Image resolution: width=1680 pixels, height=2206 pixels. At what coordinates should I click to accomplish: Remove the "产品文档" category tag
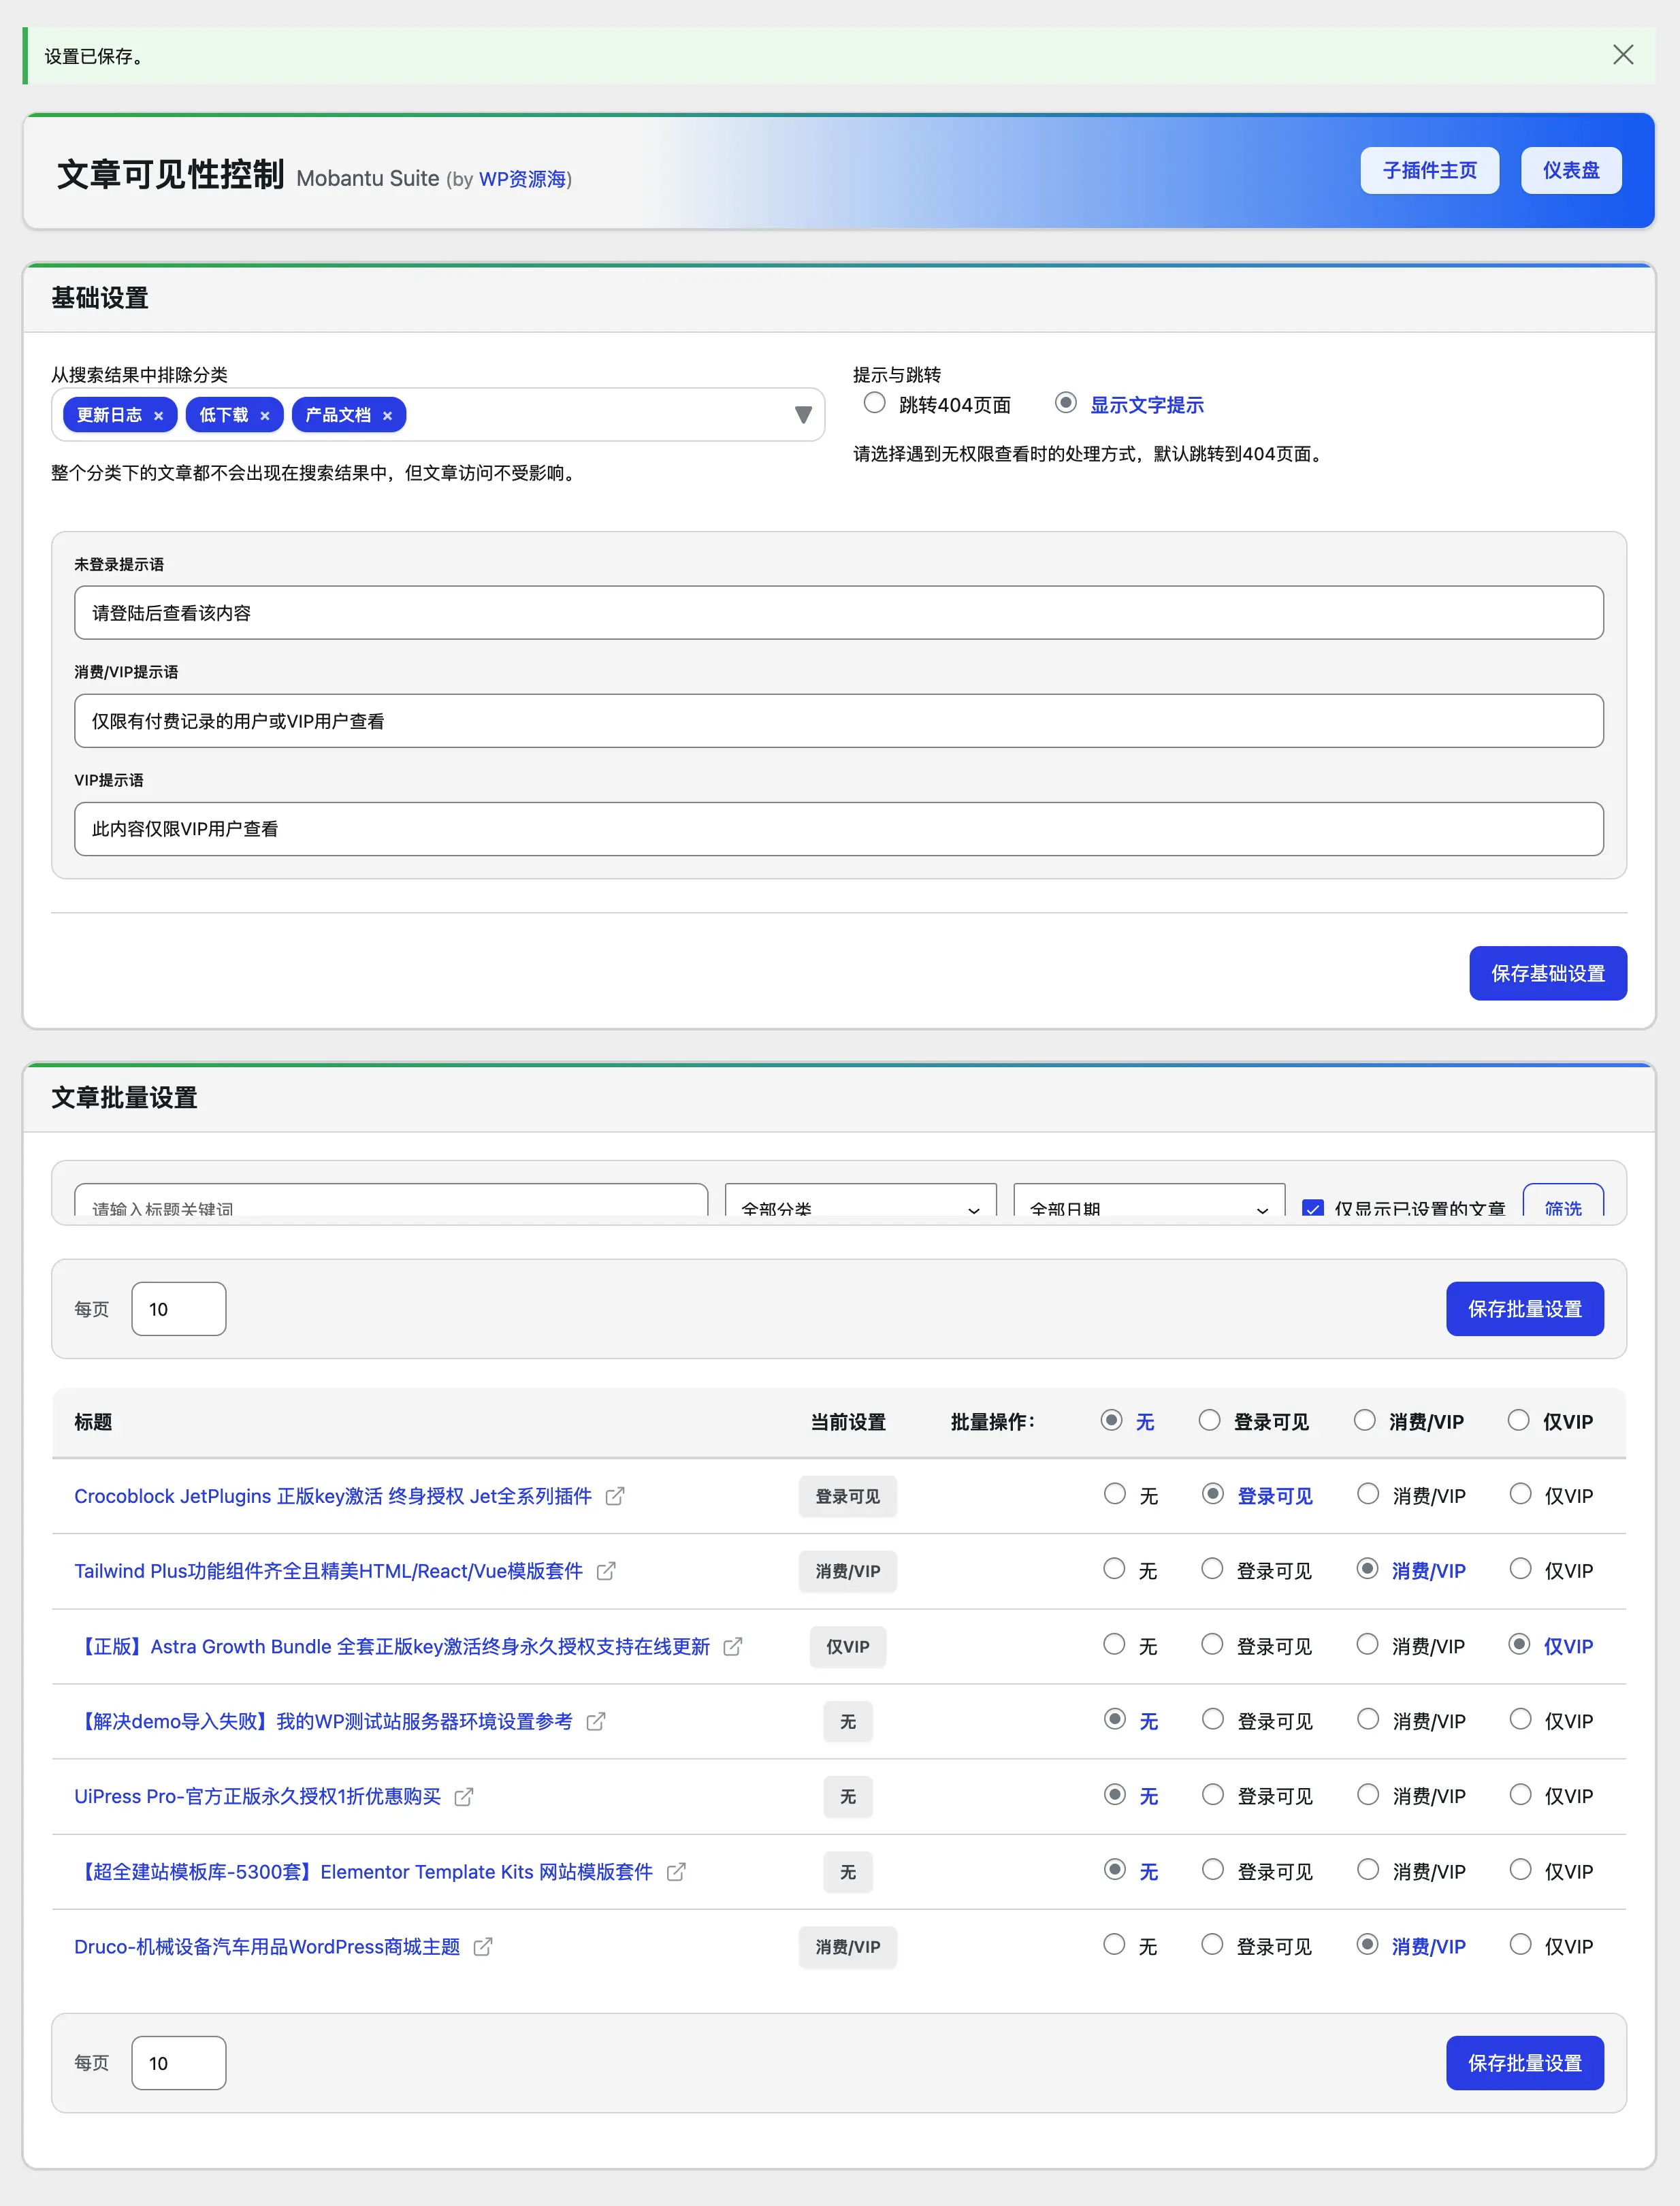[388, 415]
